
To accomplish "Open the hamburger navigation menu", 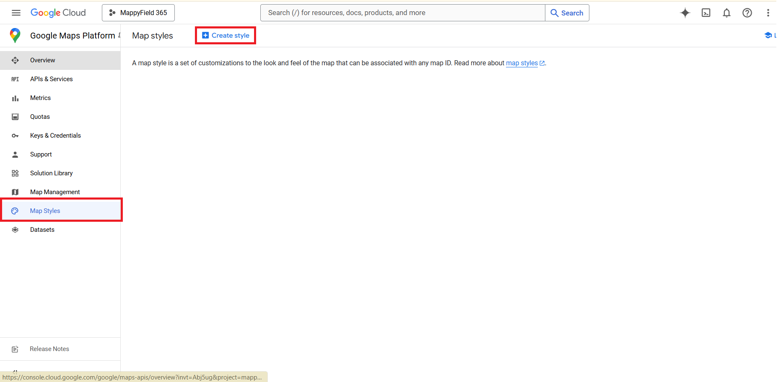I will [x=16, y=13].
